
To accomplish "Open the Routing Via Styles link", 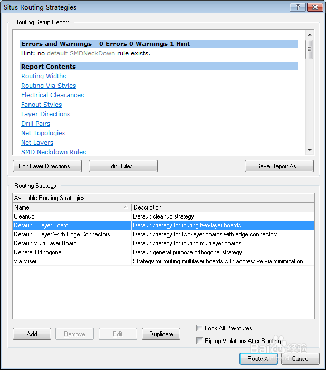I will pyautogui.click(x=49, y=86).
